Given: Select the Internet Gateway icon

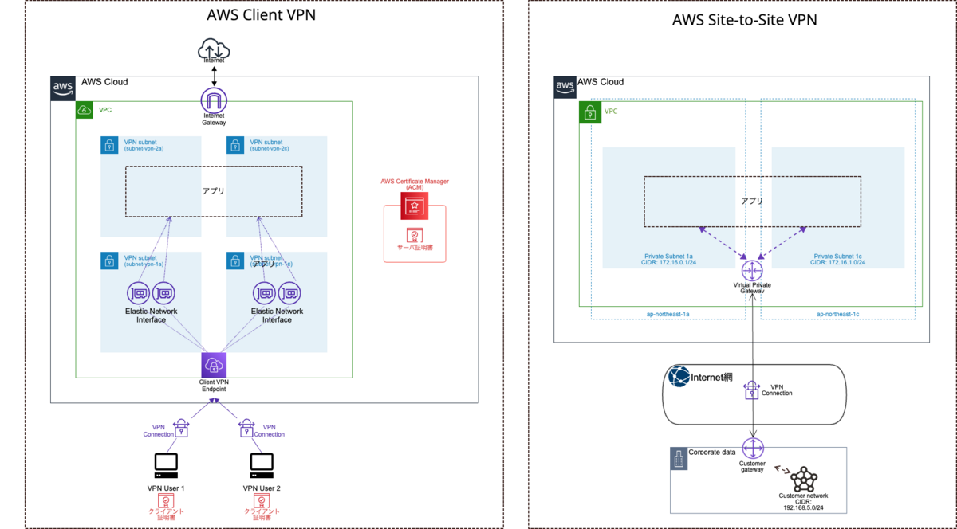Looking at the screenshot, I should click(x=214, y=99).
